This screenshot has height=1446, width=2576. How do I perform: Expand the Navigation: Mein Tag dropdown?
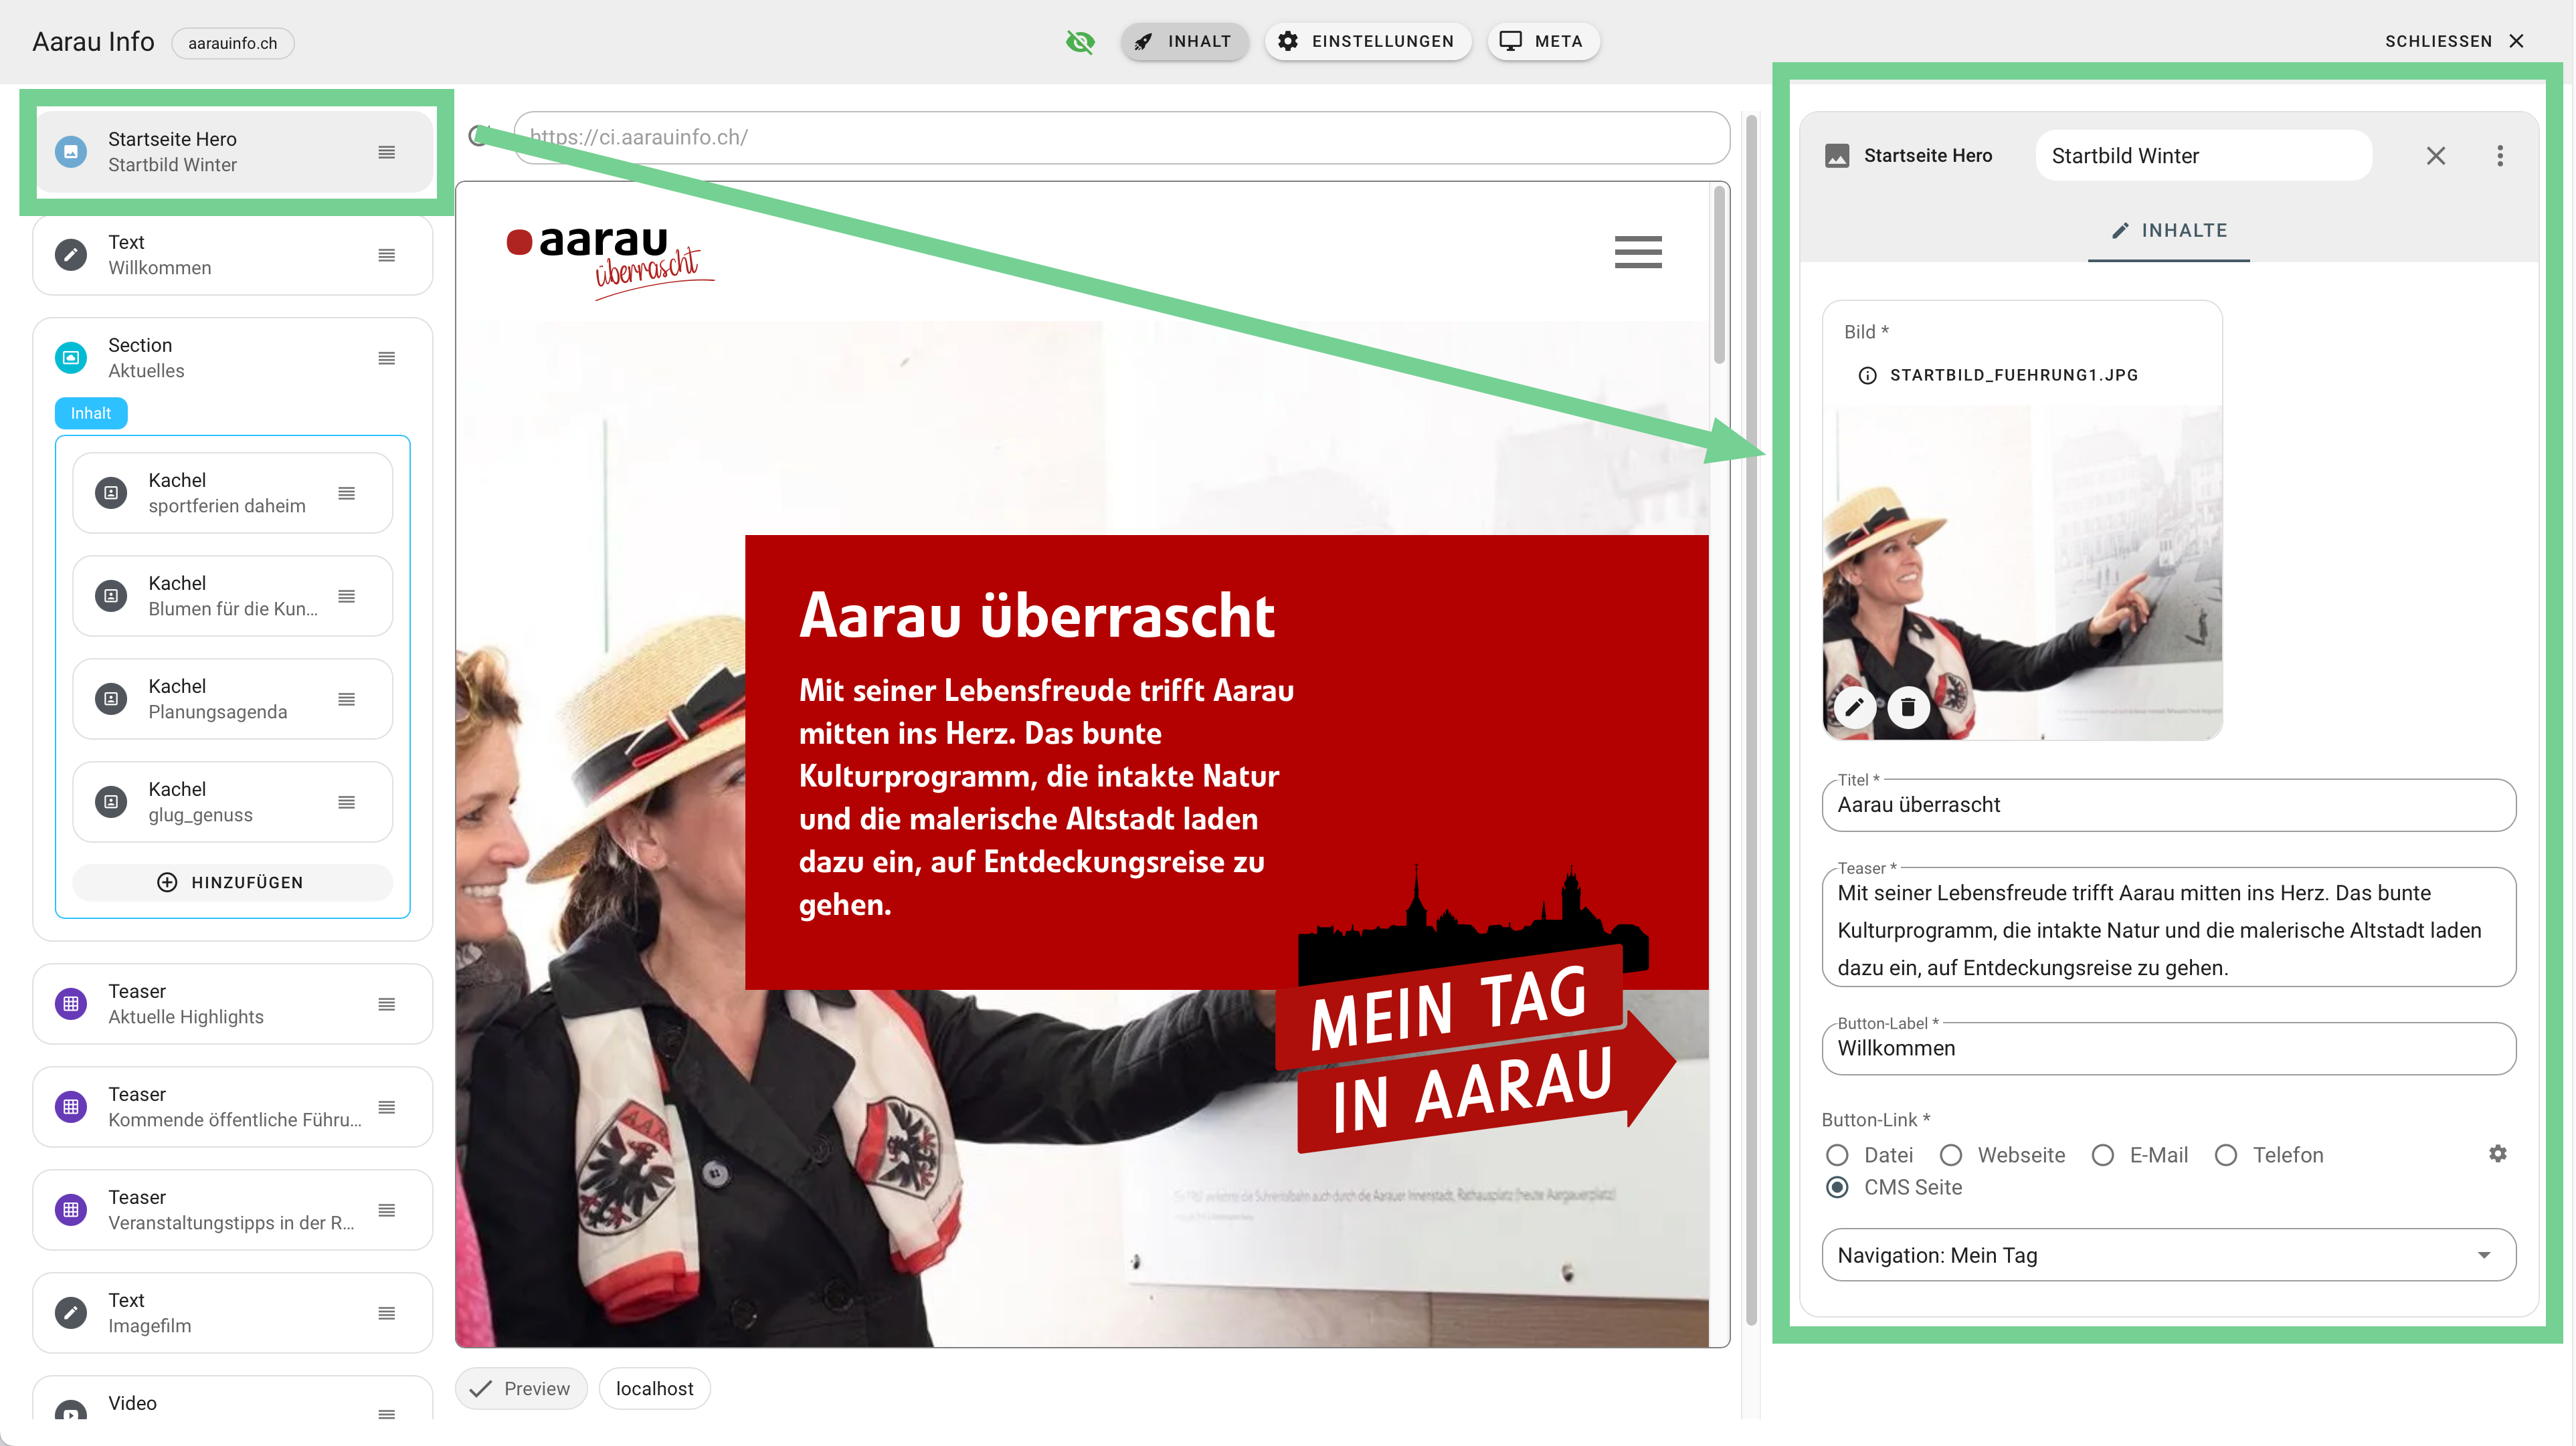click(x=2483, y=1255)
